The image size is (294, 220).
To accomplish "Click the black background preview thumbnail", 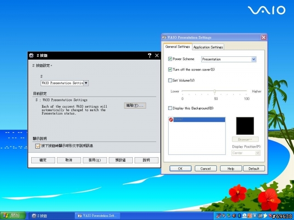I will click(245, 126).
